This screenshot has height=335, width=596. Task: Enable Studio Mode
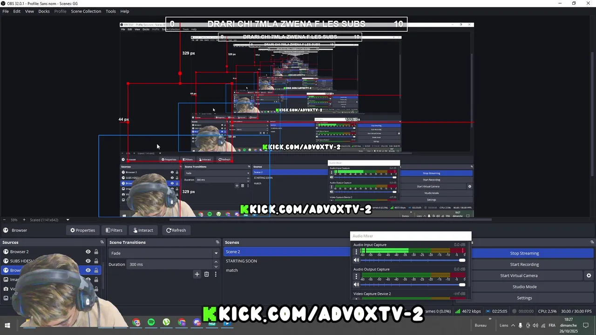click(x=524, y=287)
